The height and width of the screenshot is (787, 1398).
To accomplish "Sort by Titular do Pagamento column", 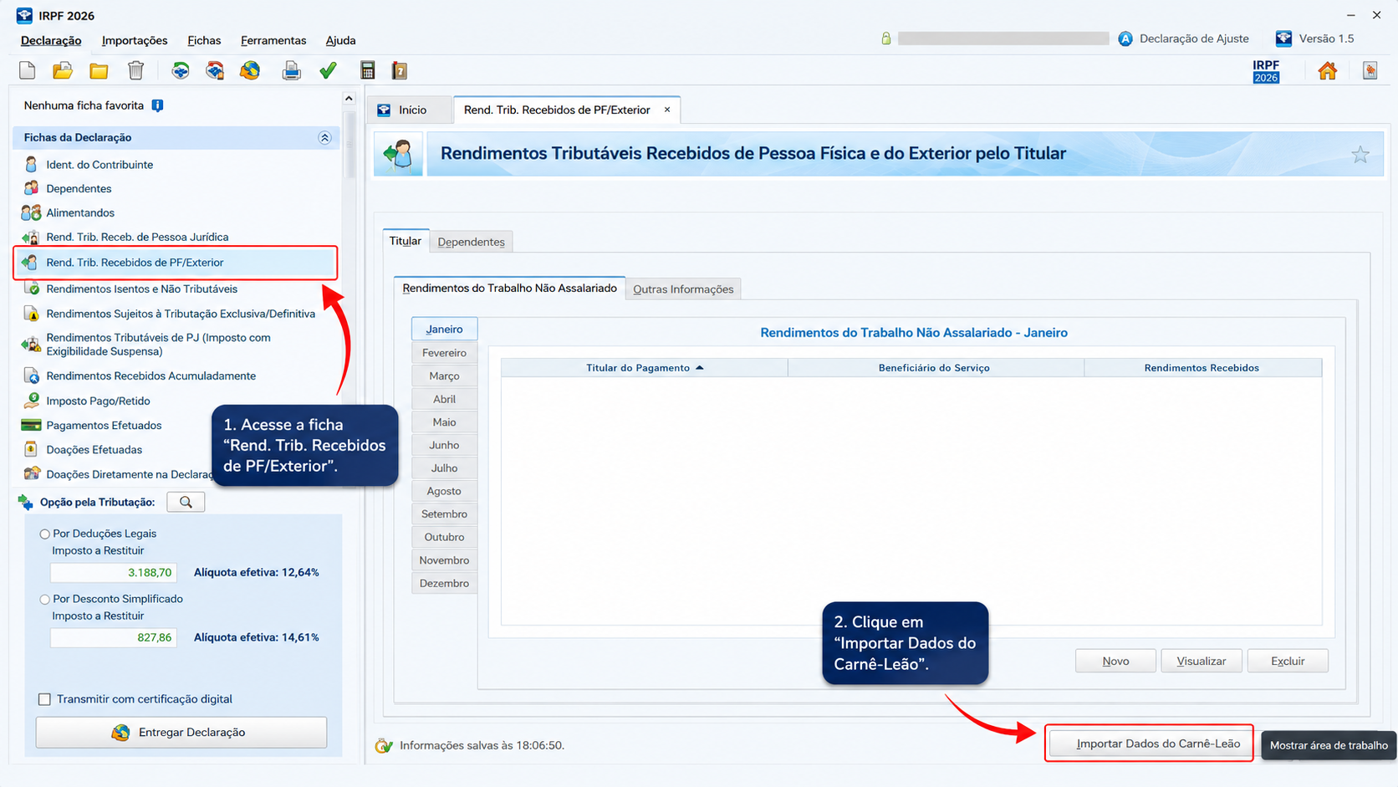I will tap(645, 368).
